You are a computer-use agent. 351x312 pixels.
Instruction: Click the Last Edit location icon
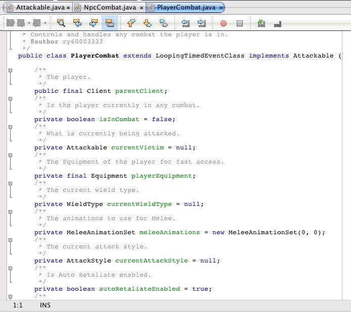coord(11,23)
